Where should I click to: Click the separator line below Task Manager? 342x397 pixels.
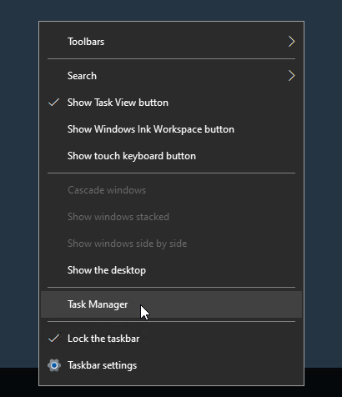[171, 322]
